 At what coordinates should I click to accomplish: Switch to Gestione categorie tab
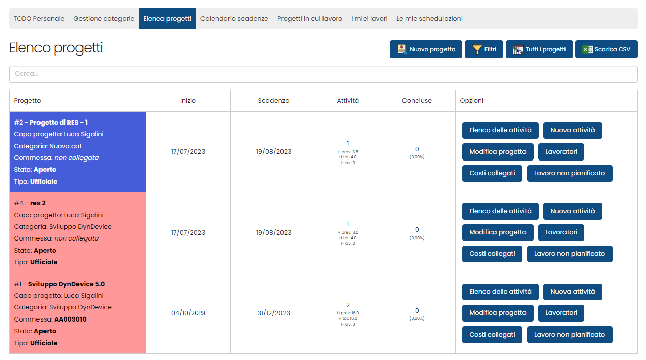pyautogui.click(x=104, y=19)
